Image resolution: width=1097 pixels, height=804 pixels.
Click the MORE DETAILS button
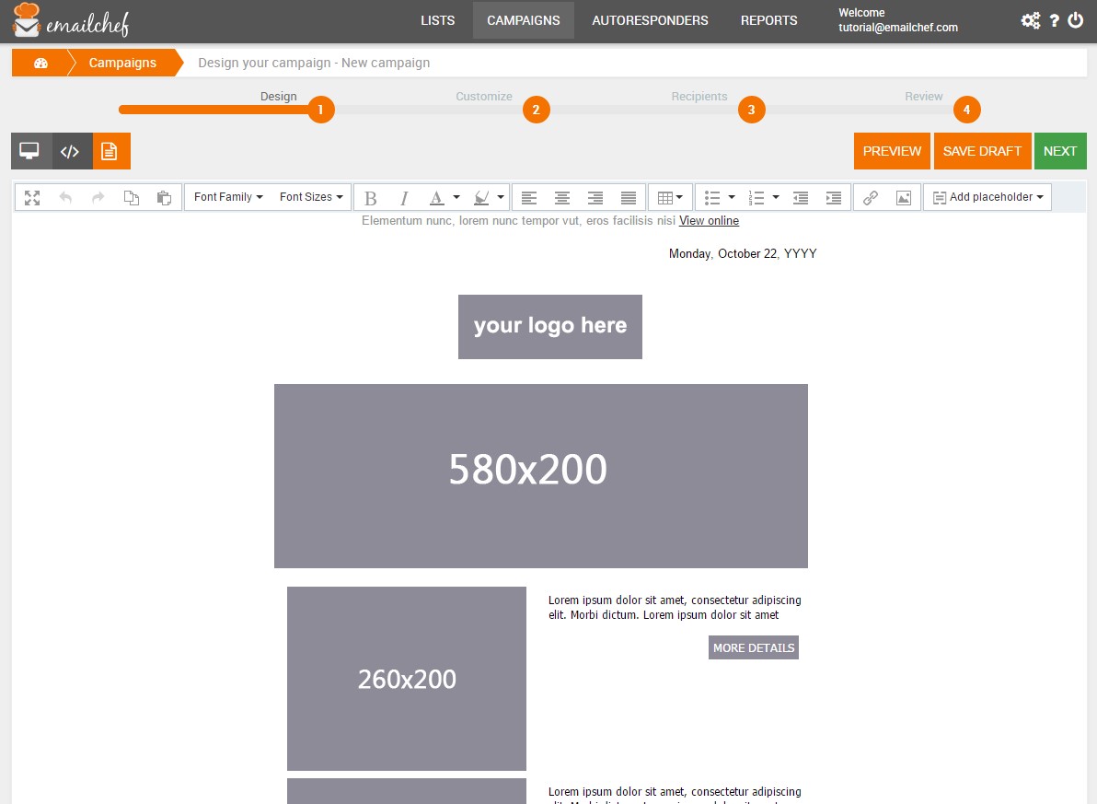click(754, 647)
